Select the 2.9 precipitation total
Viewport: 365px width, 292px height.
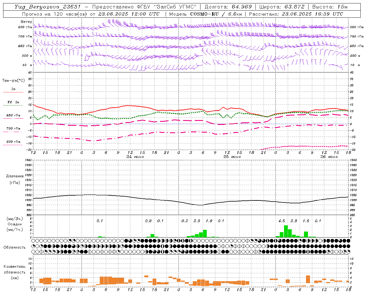pyautogui.click(x=294, y=221)
